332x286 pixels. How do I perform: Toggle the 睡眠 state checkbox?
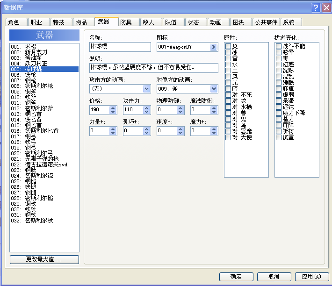pyautogui.click(x=279, y=83)
